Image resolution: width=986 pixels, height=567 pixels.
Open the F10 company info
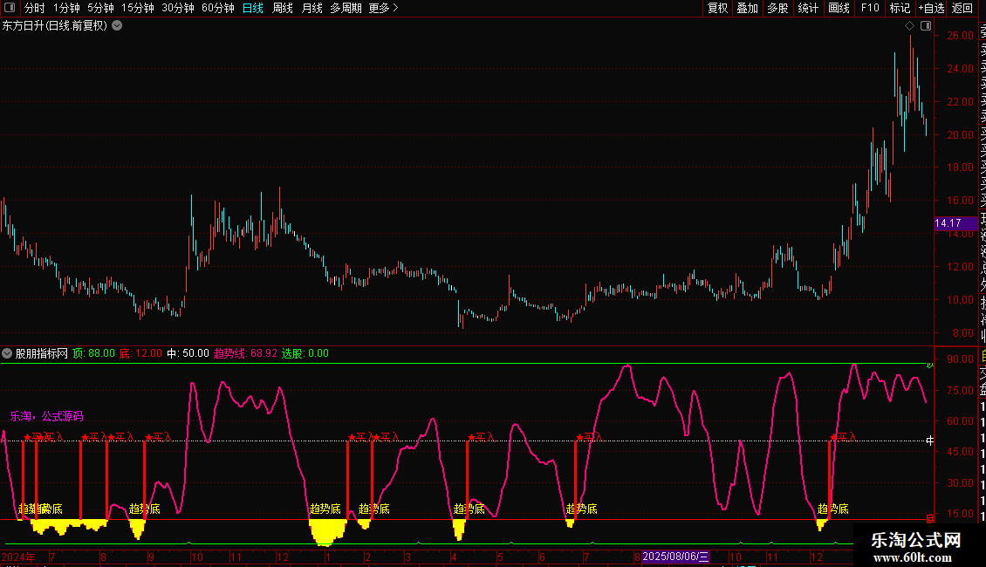[x=870, y=8]
